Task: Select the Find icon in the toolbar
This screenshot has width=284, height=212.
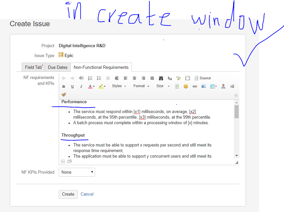Action: coord(160,78)
